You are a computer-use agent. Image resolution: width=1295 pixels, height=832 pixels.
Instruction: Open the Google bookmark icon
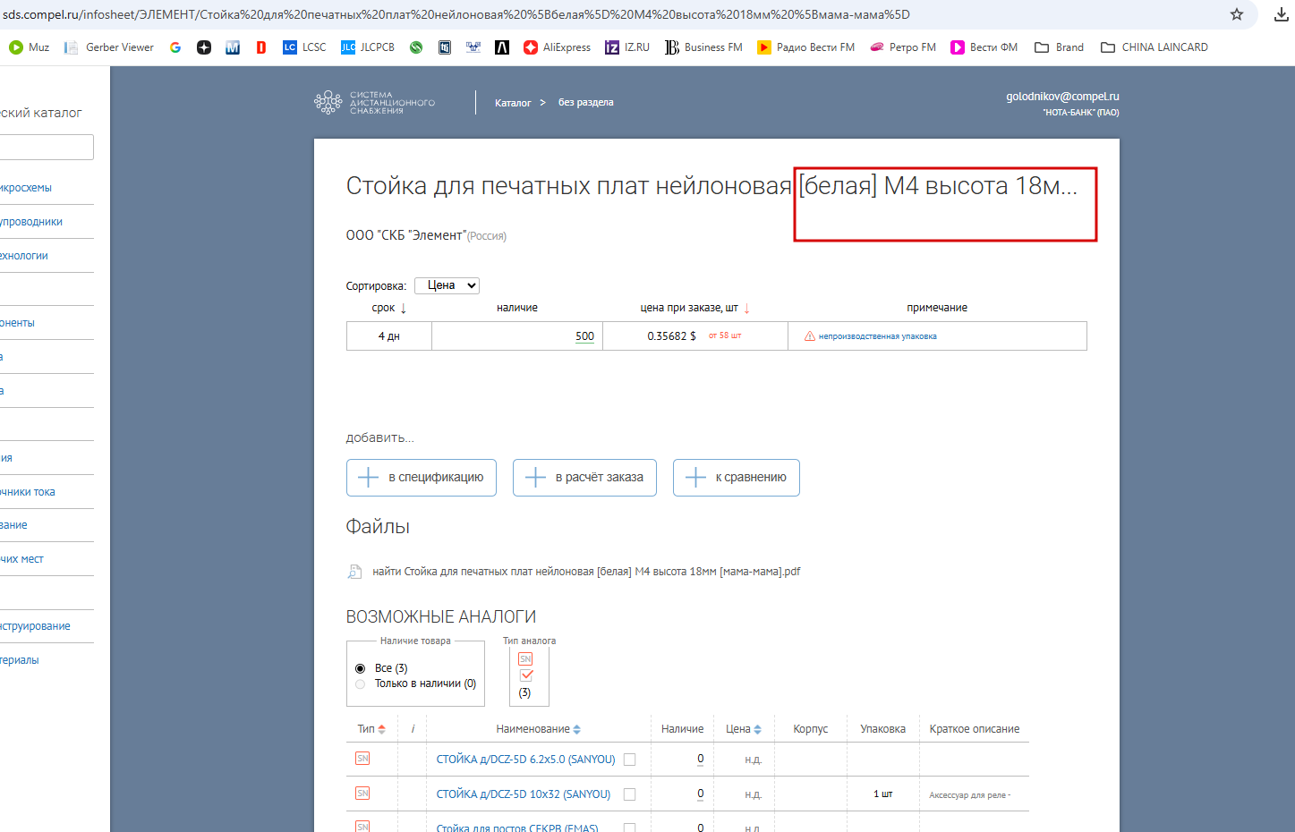[175, 47]
